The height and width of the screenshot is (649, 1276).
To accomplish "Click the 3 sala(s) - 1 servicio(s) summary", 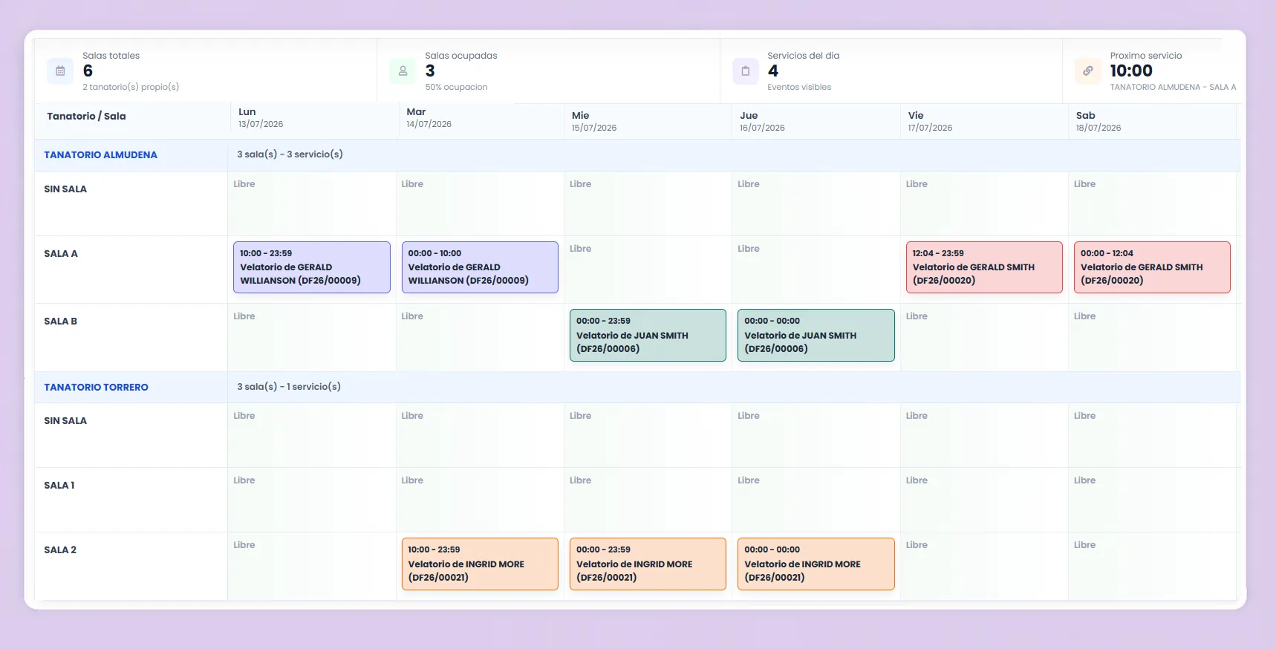I will coord(289,387).
